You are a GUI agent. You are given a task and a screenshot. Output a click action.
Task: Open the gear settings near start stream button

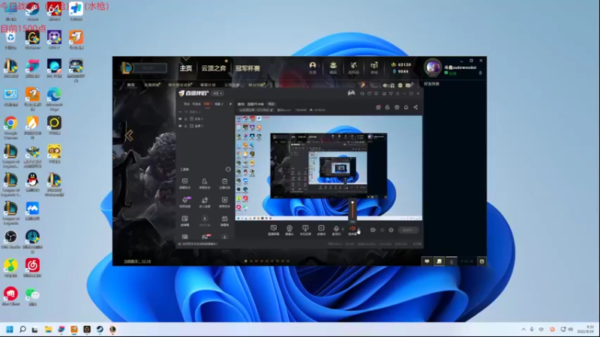click(391, 230)
